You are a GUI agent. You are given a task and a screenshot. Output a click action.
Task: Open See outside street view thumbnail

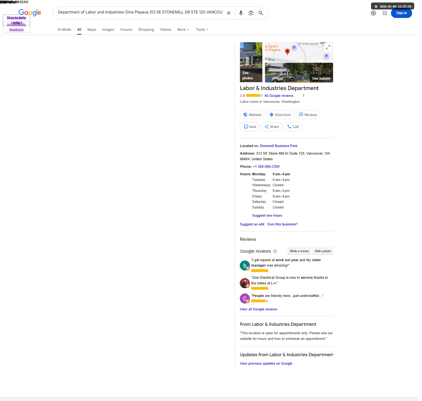[299, 73]
